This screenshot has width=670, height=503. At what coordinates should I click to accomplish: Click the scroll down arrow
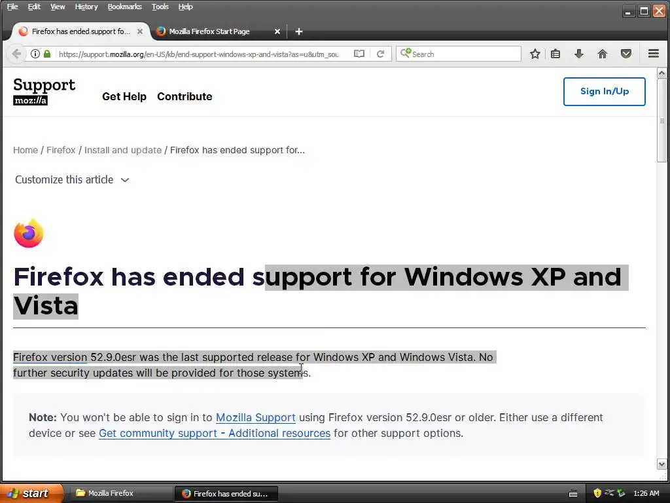coord(661,464)
